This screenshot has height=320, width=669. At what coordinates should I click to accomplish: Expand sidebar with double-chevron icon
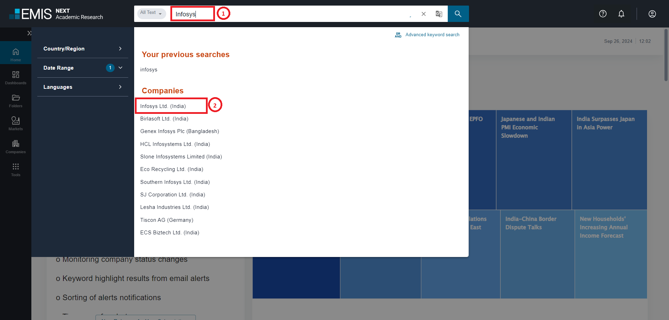coord(29,33)
